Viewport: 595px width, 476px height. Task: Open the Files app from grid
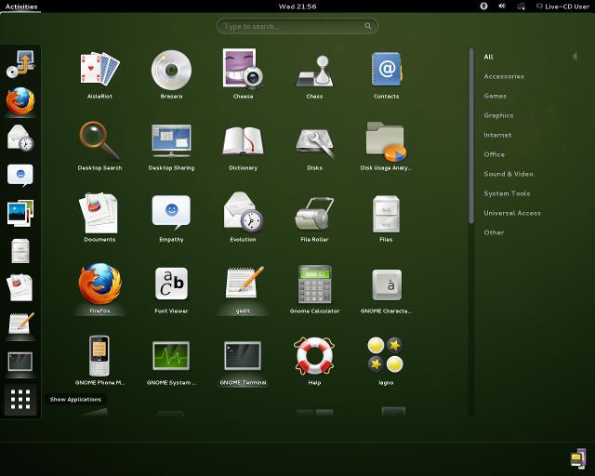[x=386, y=218]
